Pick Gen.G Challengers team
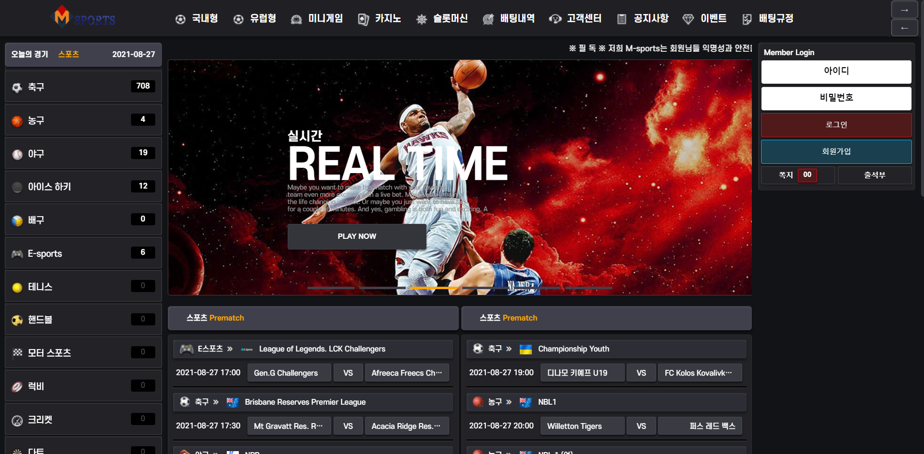 pyautogui.click(x=289, y=373)
